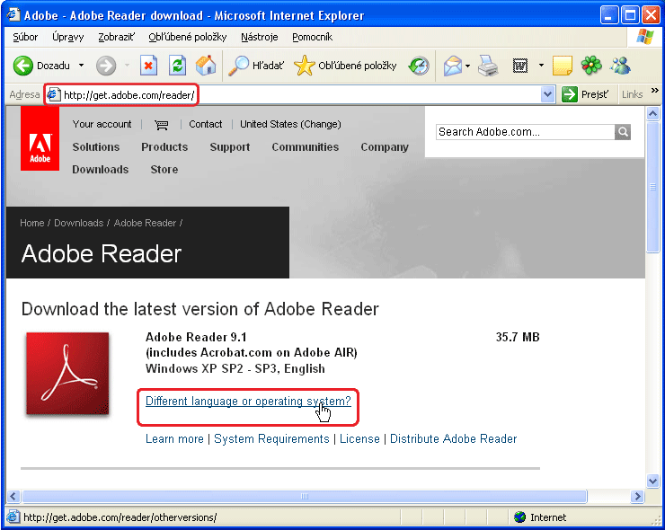Open the address bar dropdown list
The height and width of the screenshot is (530, 665).
[547, 94]
